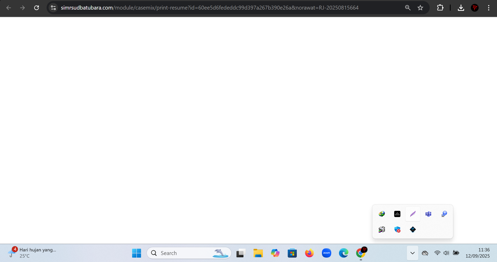Open the Windows Start menu
The height and width of the screenshot is (262, 497).
136,253
